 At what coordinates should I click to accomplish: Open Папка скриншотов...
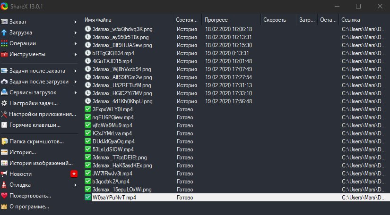[39, 141]
